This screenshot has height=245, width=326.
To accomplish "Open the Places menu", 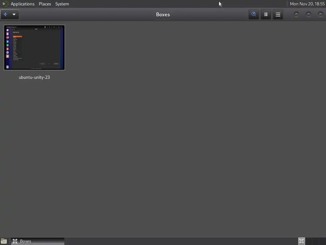I will pos(45,4).
